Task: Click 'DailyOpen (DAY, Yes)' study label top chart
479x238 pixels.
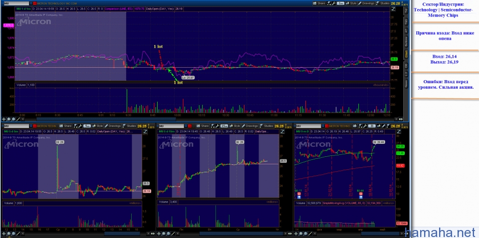Action: [160, 9]
